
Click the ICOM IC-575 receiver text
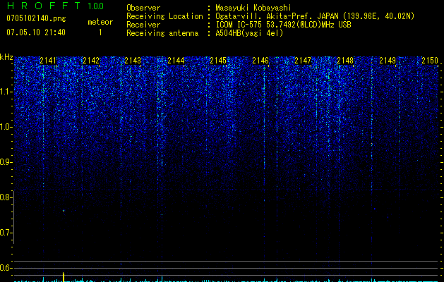283,25
